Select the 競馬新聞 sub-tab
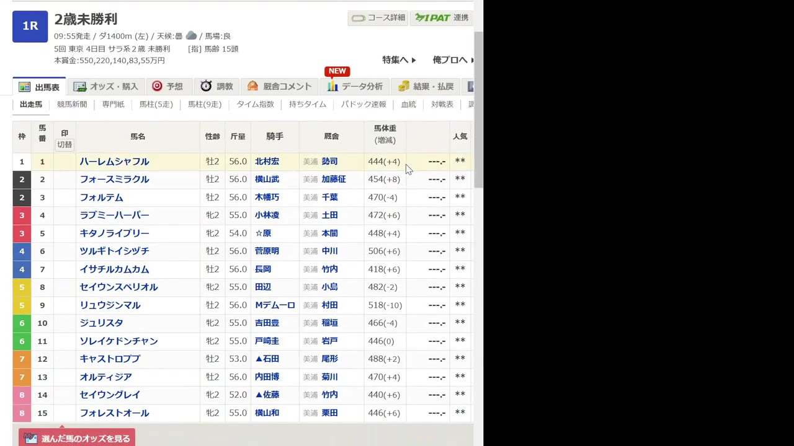Image resolution: width=794 pixels, height=446 pixels. pos(72,104)
